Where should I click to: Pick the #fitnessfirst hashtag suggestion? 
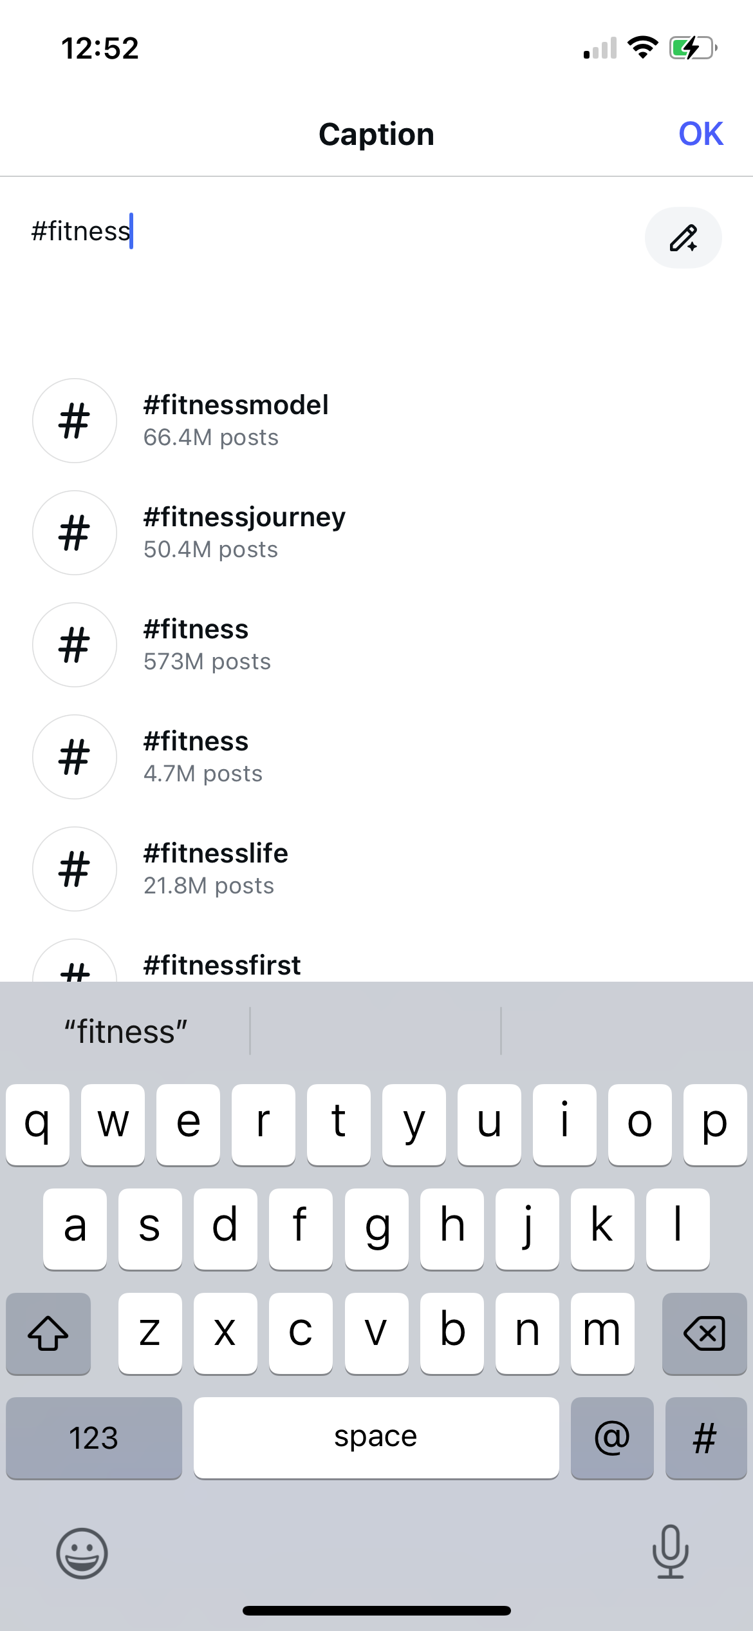click(222, 965)
